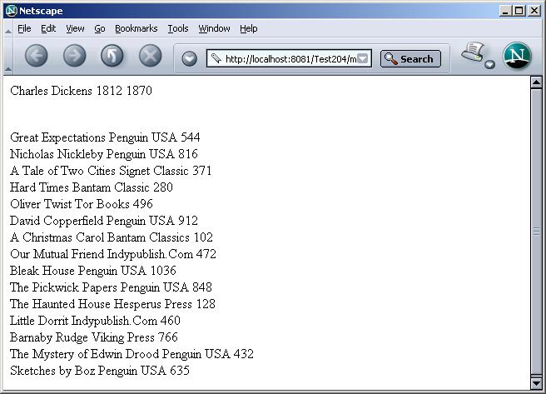Open the Go menu

click(x=100, y=28)
